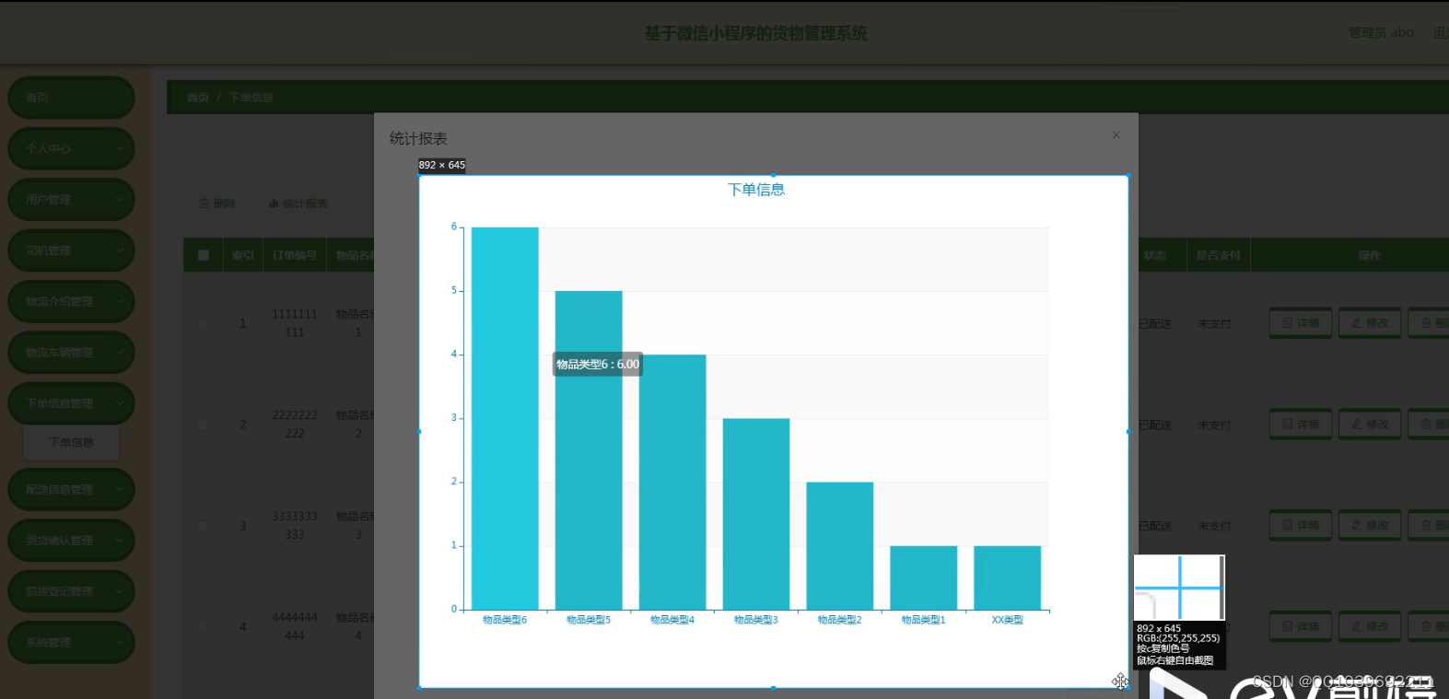Screen dimensions: 1449x699
Task: Check the checkbox for row 2
Action: (x=202, y=425)
